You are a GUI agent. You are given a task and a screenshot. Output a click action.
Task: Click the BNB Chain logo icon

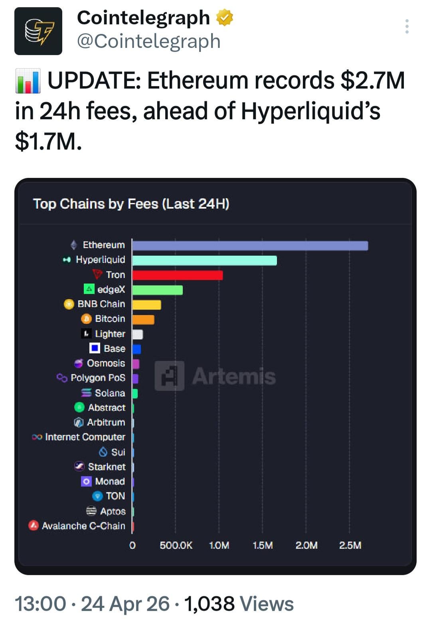tap(69, 304)
